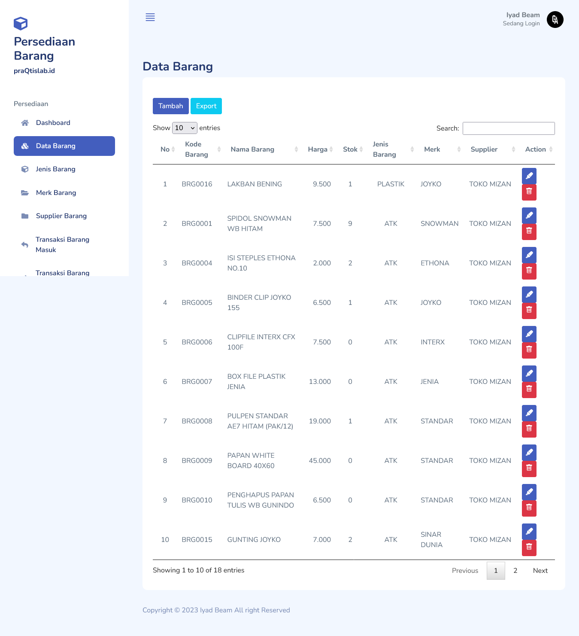The width and height of the screenshot is (579, 636).
Task: Click trash icon for BOX FILE PLASTIK JENIA
Action: [x=529, y=390]
